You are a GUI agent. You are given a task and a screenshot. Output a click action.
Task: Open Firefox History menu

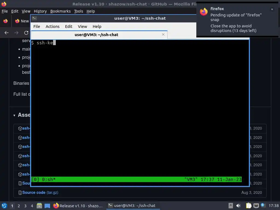[x=40, y=11]
